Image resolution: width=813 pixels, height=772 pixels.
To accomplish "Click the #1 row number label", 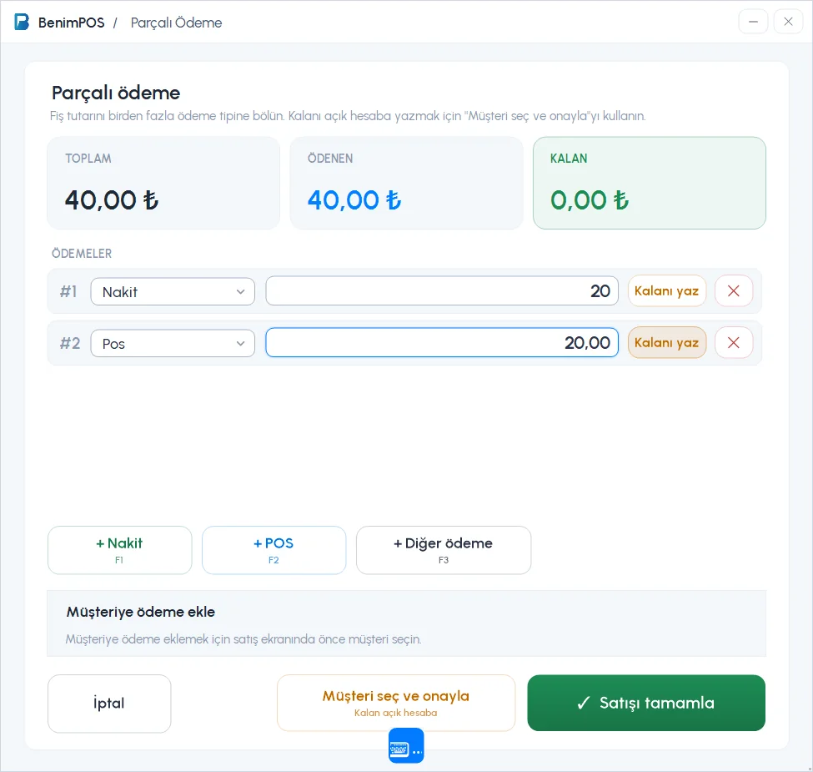I will pyautogui.click(x=68, y=291).
